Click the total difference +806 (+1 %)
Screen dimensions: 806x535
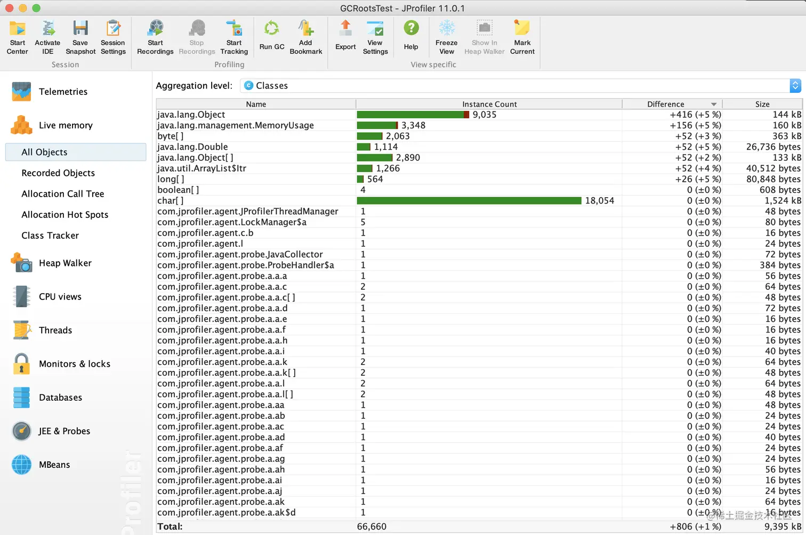(x=695, y=526)
